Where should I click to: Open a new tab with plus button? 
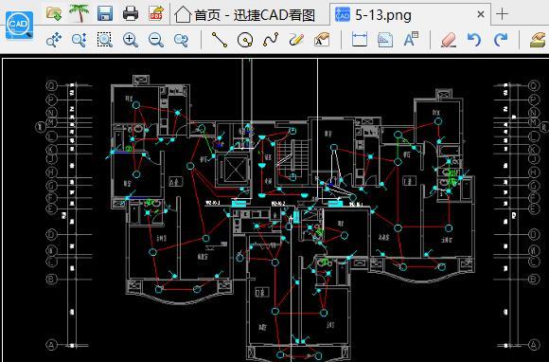click(502, 14)
